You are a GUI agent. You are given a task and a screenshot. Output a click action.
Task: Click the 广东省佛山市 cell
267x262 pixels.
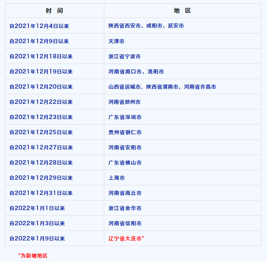182,162
